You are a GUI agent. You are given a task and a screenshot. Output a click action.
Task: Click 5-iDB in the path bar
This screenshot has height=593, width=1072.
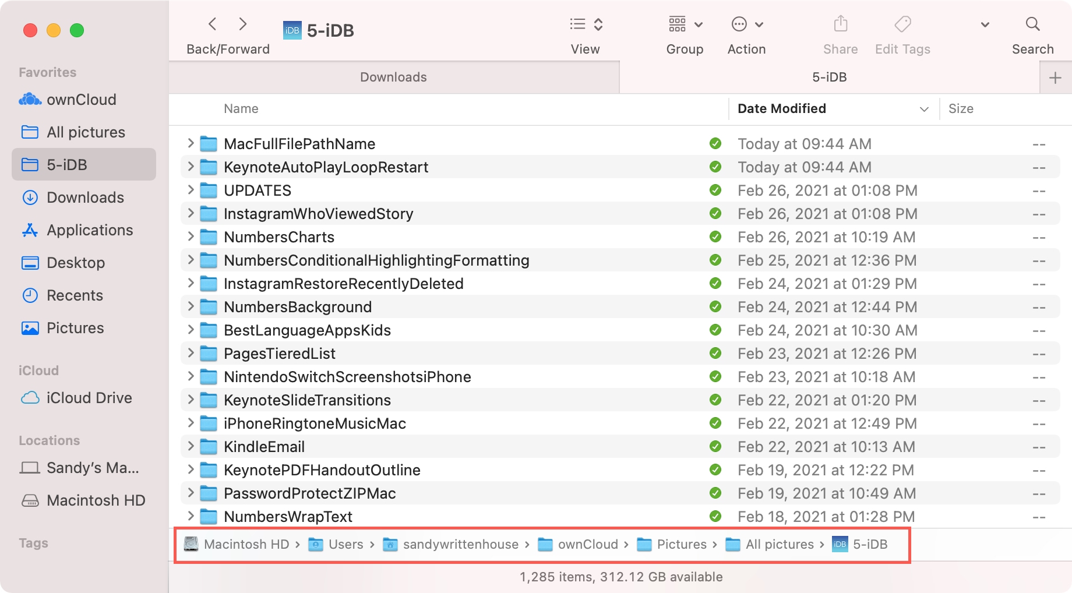click(860, 544)
